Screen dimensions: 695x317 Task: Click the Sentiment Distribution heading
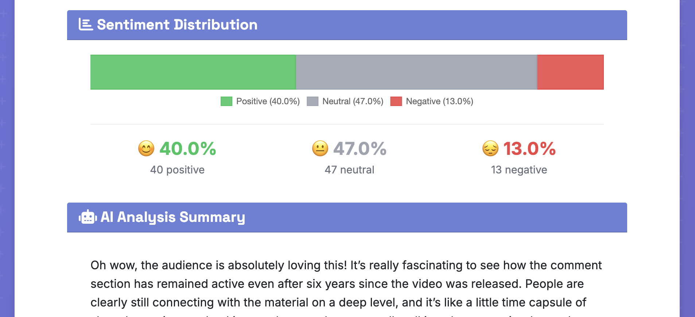tap(177, 25)
